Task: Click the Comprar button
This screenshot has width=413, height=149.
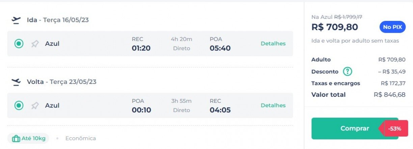Action: 355,128
